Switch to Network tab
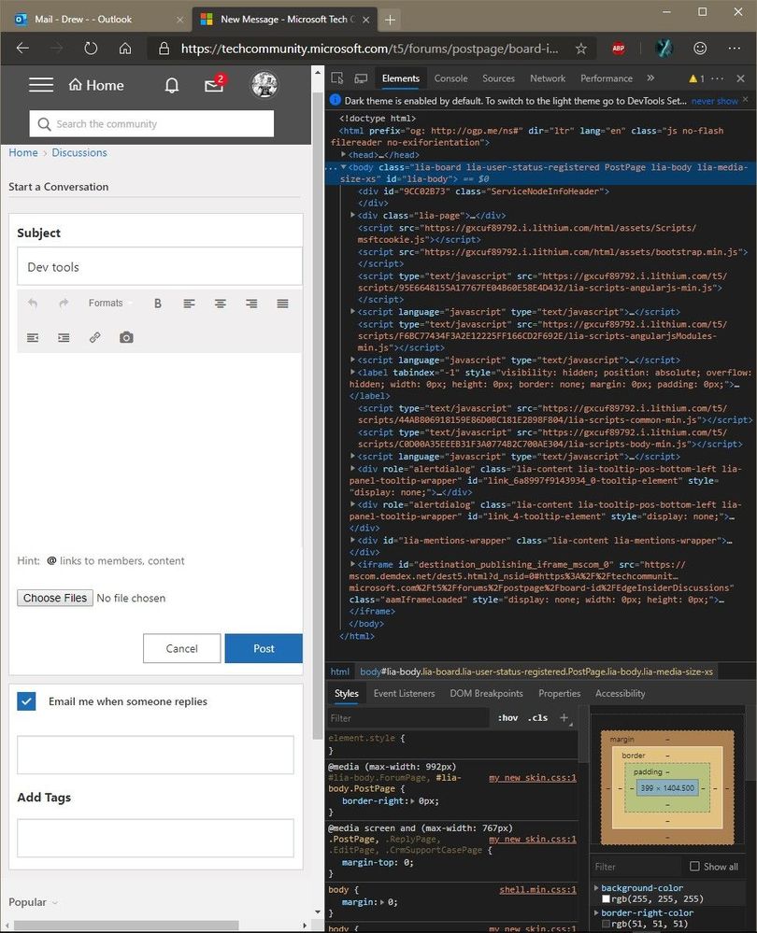 tap(548, 78)
